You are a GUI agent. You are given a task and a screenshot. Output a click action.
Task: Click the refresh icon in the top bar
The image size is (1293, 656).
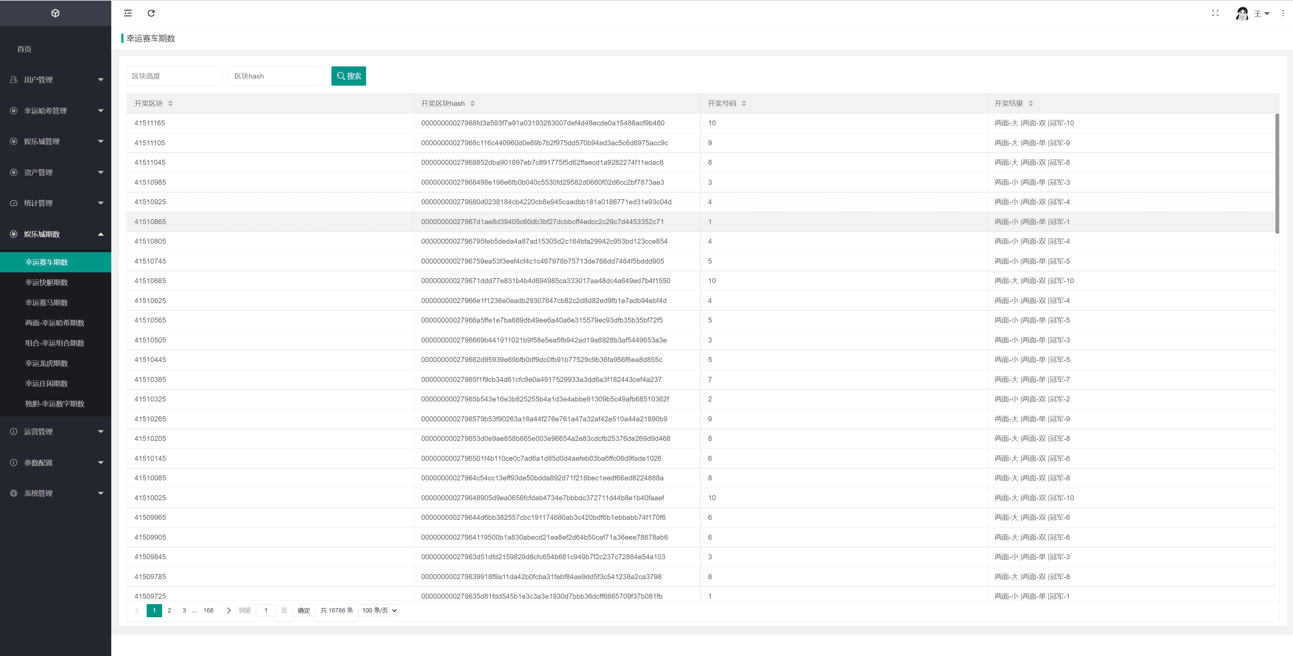151,13
